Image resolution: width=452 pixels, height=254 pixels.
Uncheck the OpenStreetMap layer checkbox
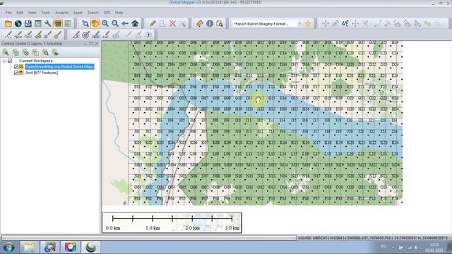click(x=16, y=67)
